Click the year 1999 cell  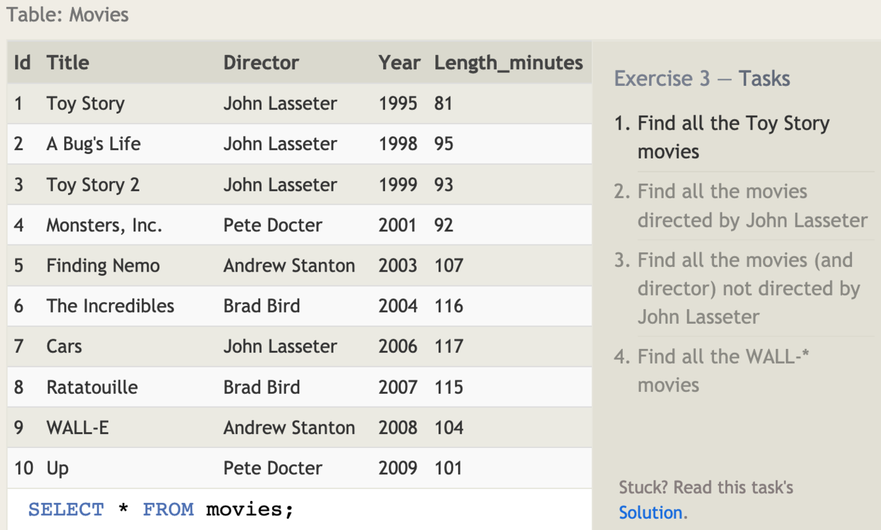[x=398, y=185]
